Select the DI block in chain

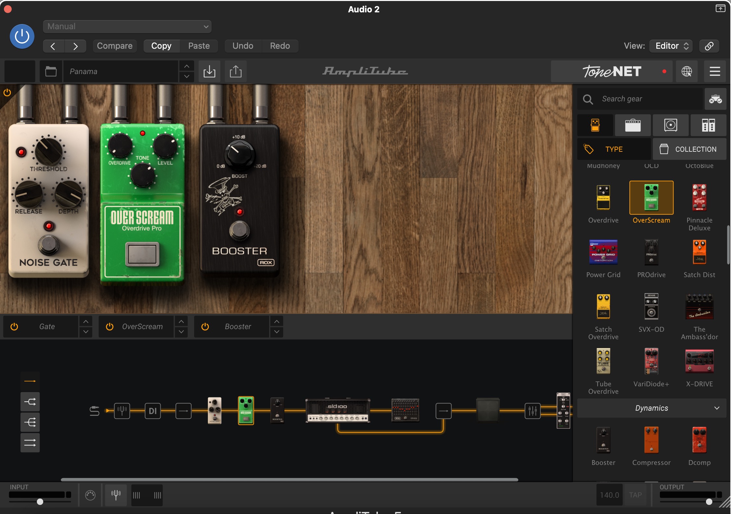pos(153,411)
